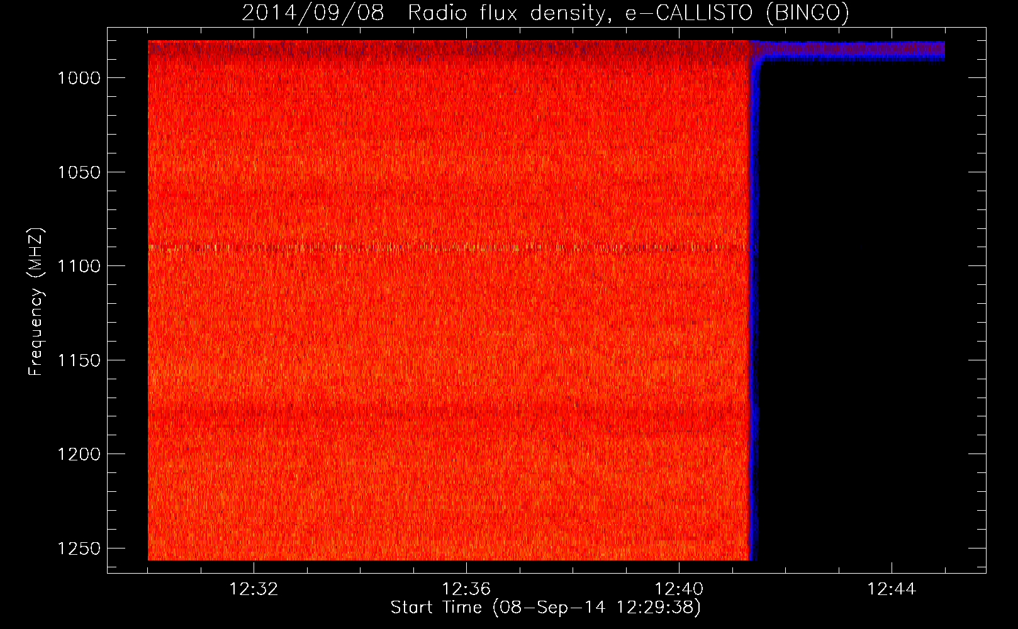Image resolution: width=1018 pixels, height=629 pixels.
Task: Click the plot title '2014/09/08 Radio flux density'
Action: coord(545,13)
